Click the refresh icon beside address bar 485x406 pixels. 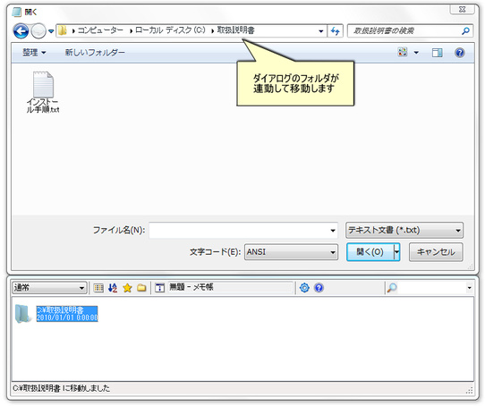pyautogui.click(x=336, y=31)
